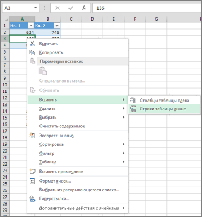Select column G header
Image resolution: width=202 pixels, height=217 pixels.
(x=156, y=19)
